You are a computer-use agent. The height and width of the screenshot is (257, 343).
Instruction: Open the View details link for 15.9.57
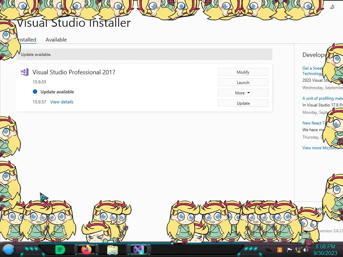point(62,102)
